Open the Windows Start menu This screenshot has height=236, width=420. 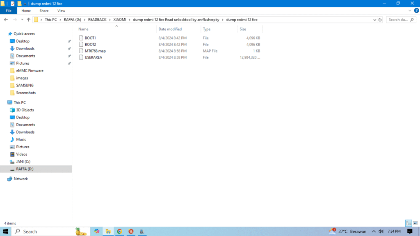click(5, 231)
